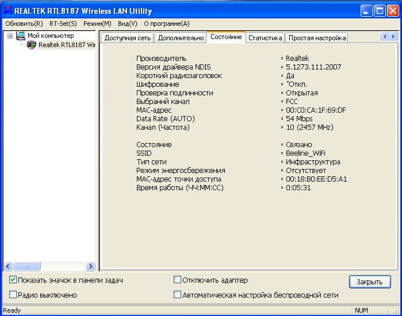Open the Режим(M) menu
The width and height of the screenshot is (402, 316).
click(97, 24)
